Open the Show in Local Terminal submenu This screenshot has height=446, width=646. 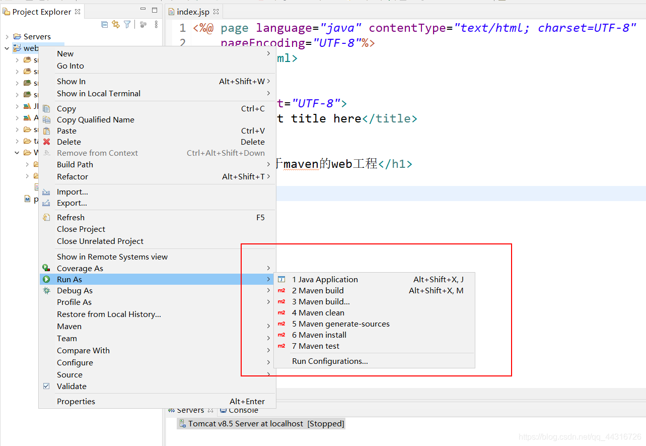click(x=157, y=94)
